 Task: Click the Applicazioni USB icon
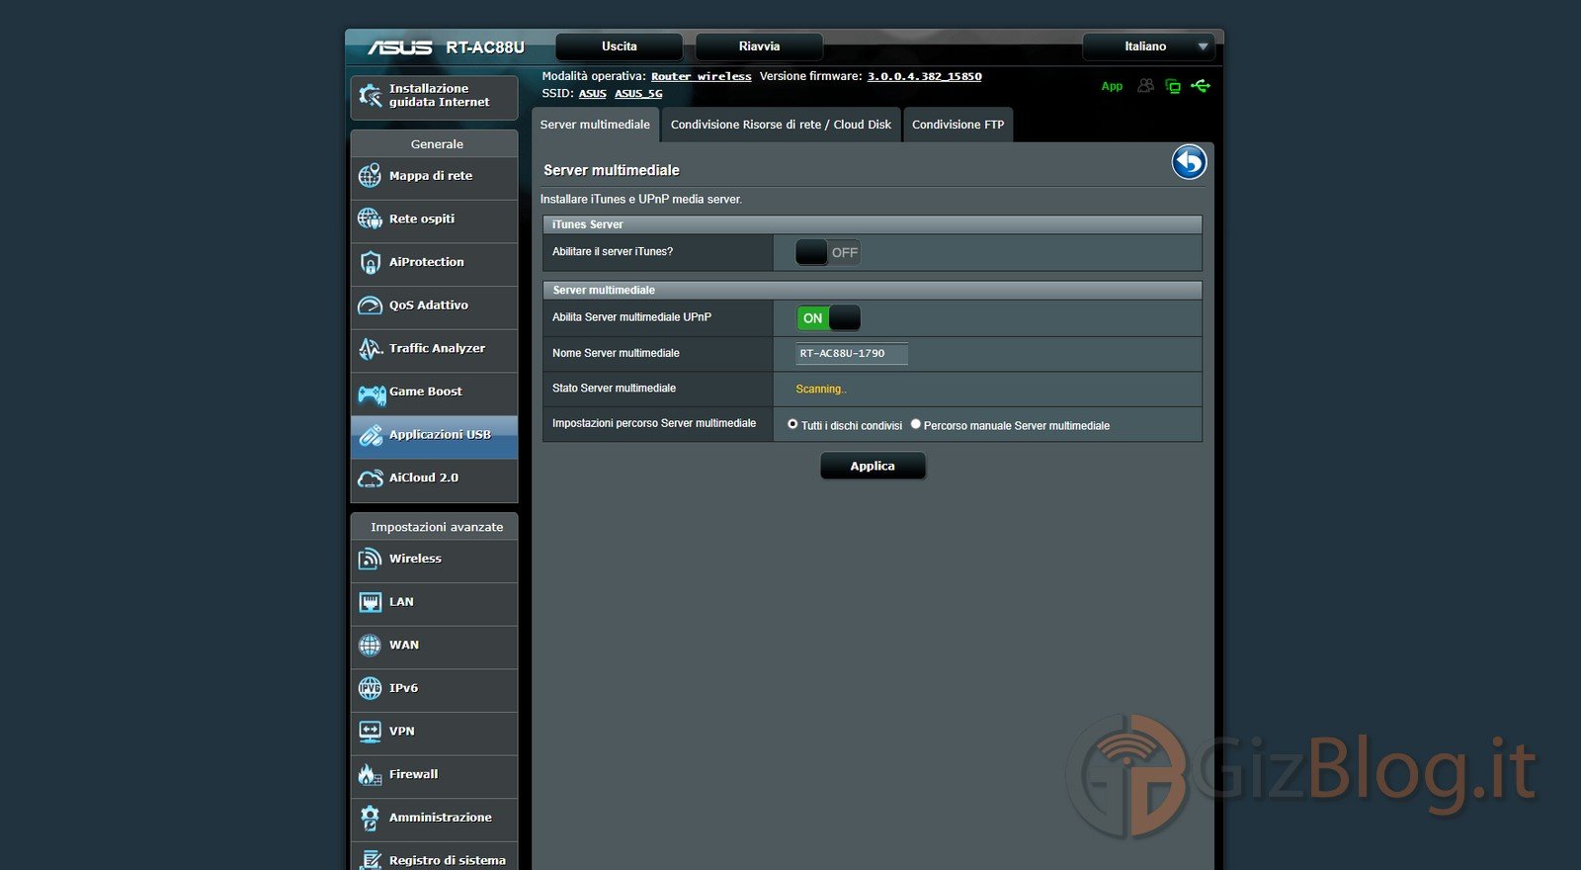371,435
